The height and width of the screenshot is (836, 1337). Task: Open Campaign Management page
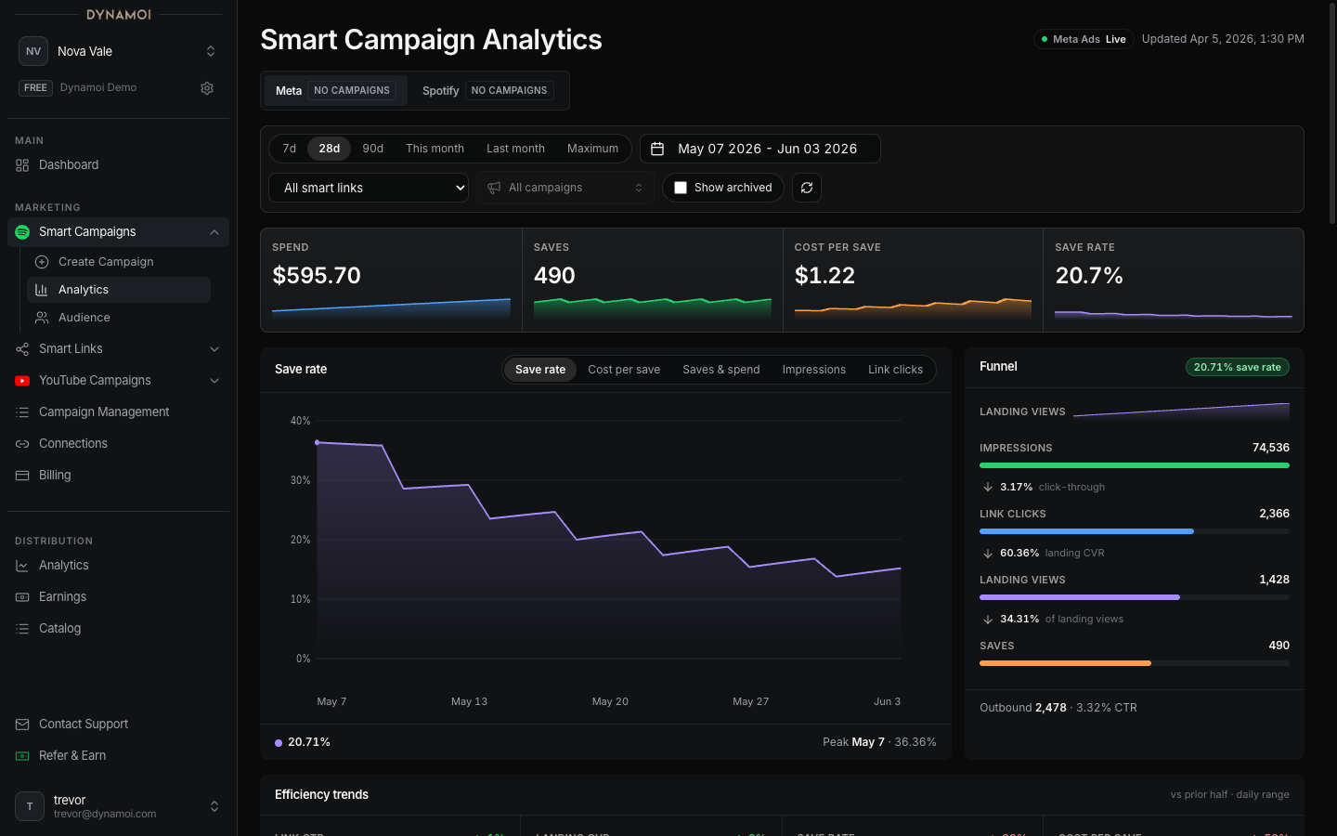click(x=118, y=412)
